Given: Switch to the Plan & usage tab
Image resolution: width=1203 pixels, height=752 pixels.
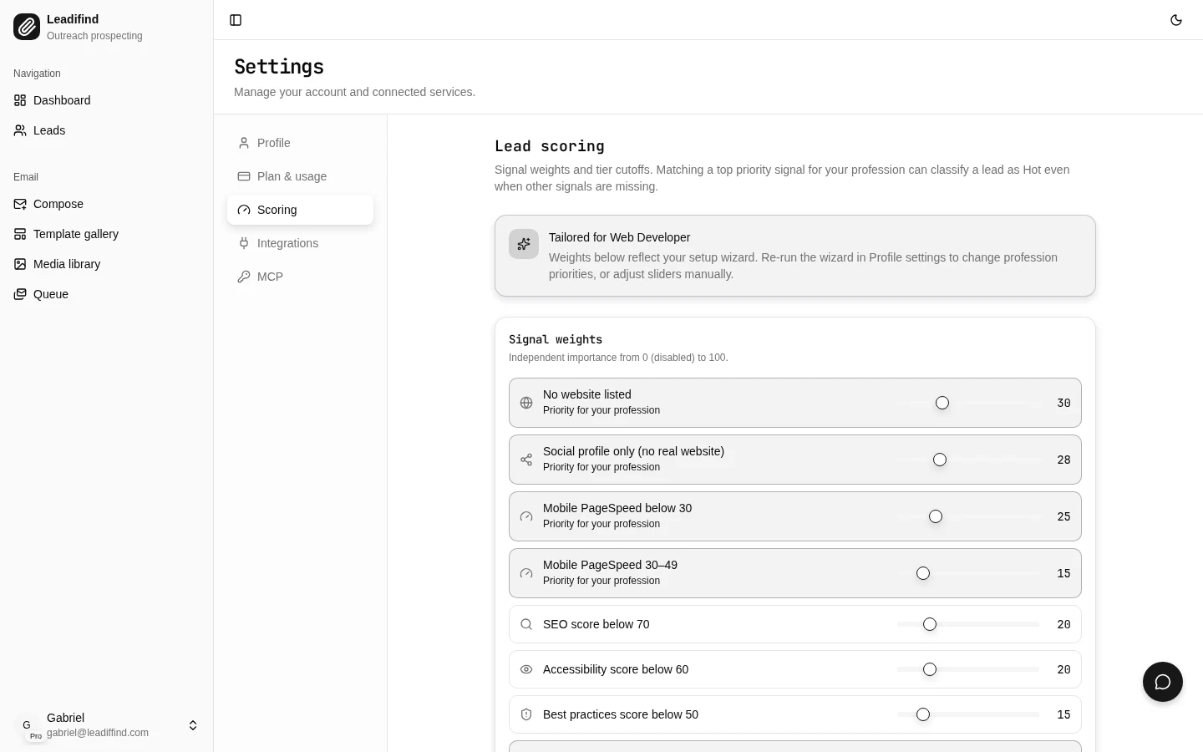Looking at the screenshot, I should click(x=300, y=176).
